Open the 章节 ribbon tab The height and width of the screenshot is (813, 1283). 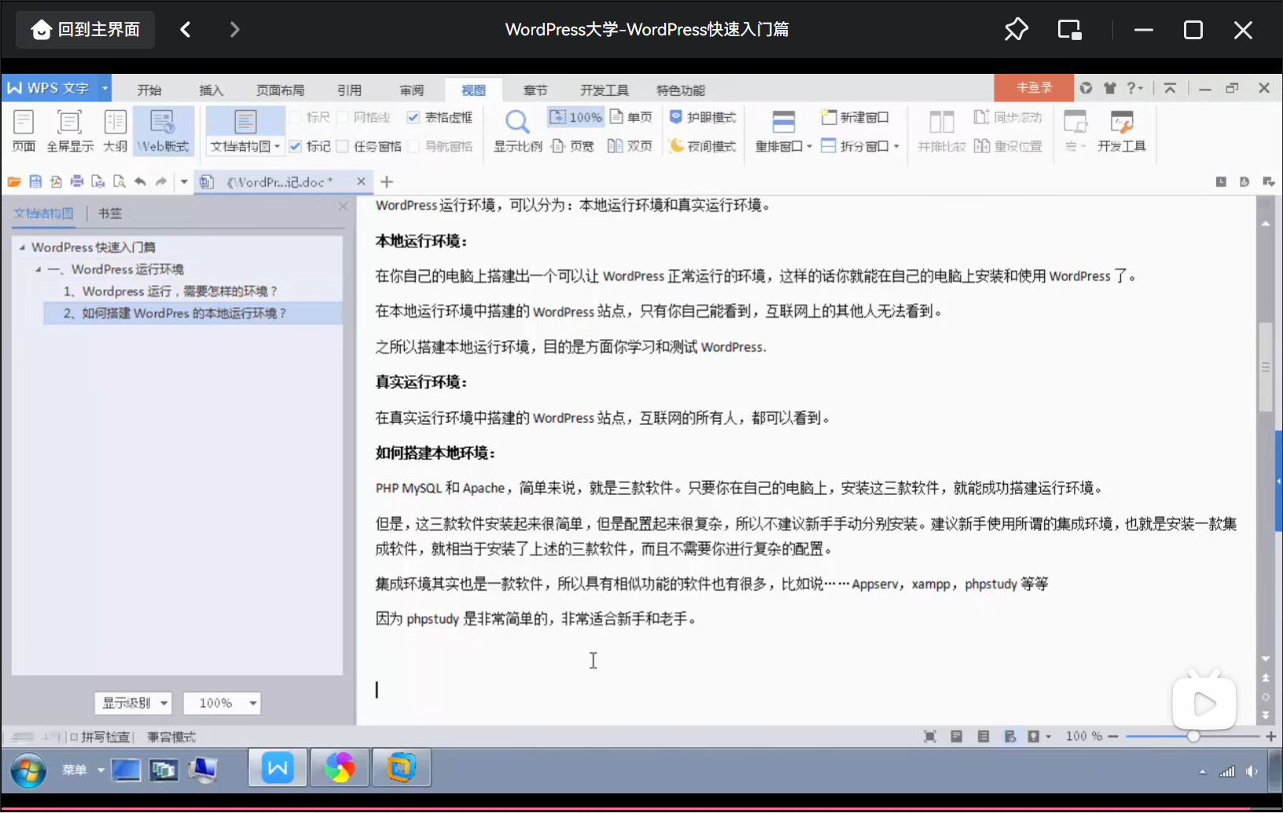click(x=535, y=90)
